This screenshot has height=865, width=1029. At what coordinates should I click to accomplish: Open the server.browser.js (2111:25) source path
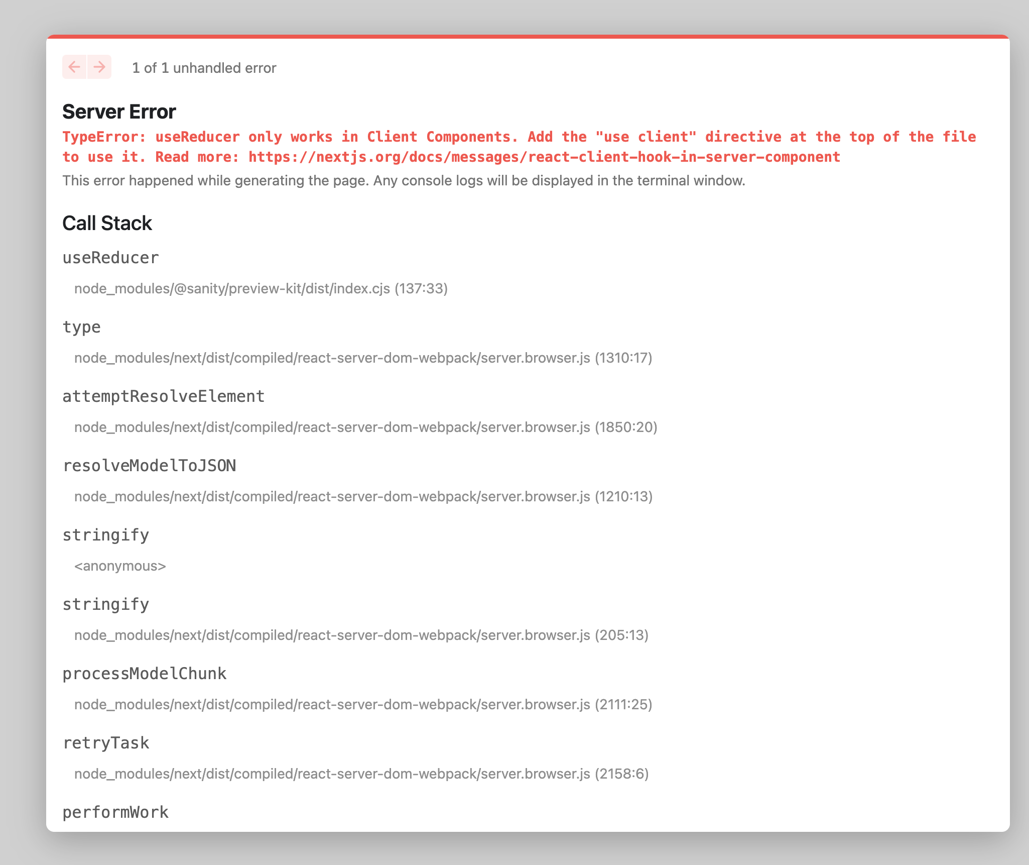[363, 704]
